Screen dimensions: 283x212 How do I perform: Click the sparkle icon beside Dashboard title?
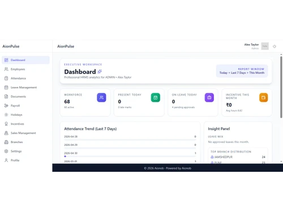100,71
